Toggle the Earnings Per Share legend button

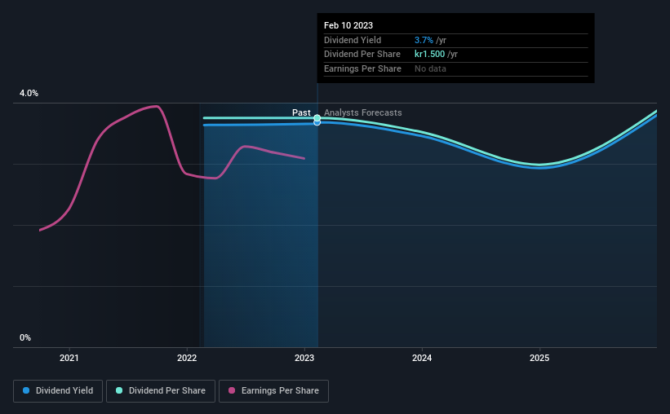[273, 391]
